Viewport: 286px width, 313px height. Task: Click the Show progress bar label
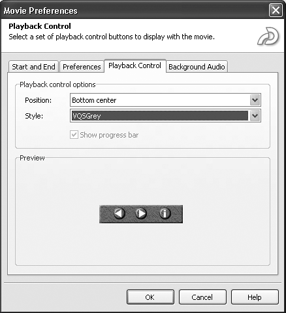[x=109, y=135]
